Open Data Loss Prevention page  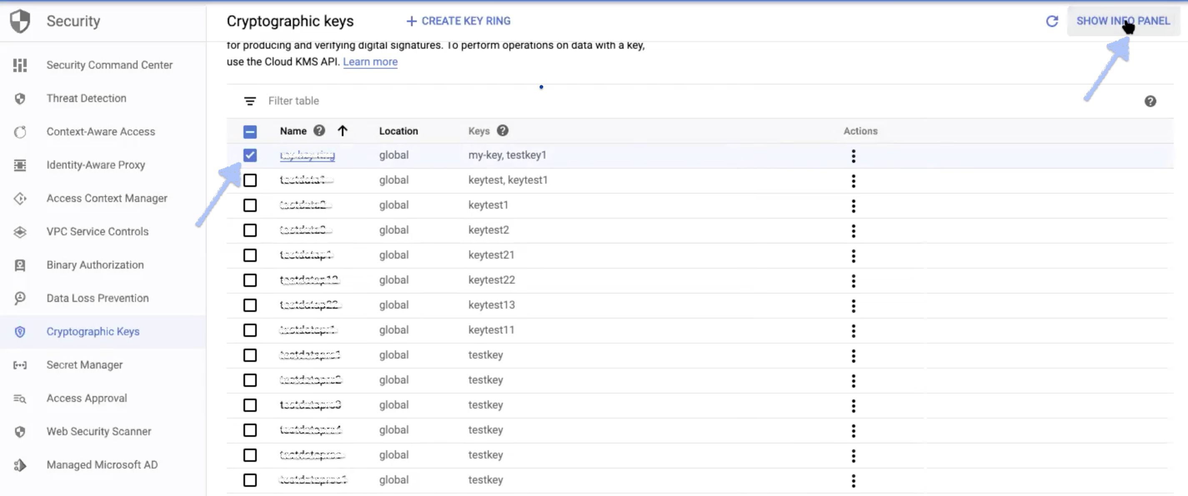(x=97, y=298)
